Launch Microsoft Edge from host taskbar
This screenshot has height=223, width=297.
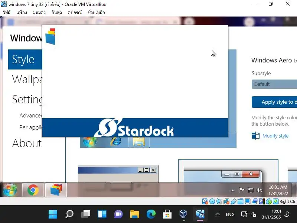coord(151,214)
